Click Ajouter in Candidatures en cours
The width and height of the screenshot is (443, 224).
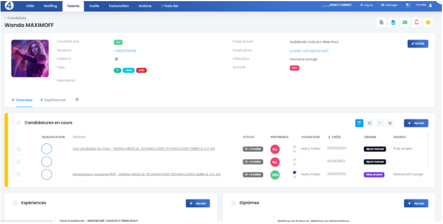click(416, 123)
